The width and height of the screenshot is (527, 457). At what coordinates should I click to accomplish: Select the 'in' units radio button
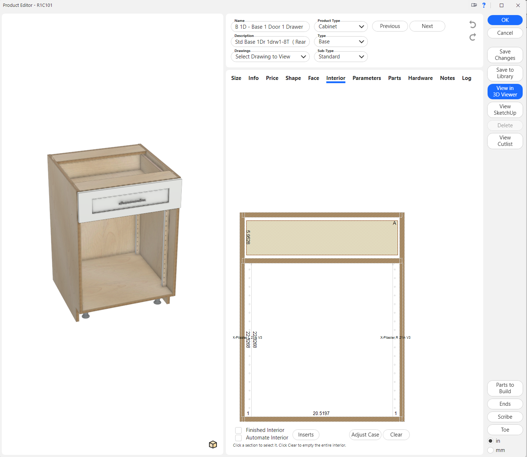pyautogui.click(x=490, y=441)
